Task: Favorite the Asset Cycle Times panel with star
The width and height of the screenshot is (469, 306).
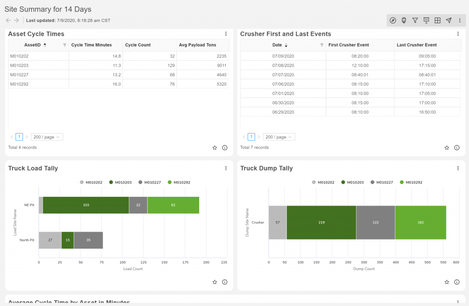Action: click(215, 148)
